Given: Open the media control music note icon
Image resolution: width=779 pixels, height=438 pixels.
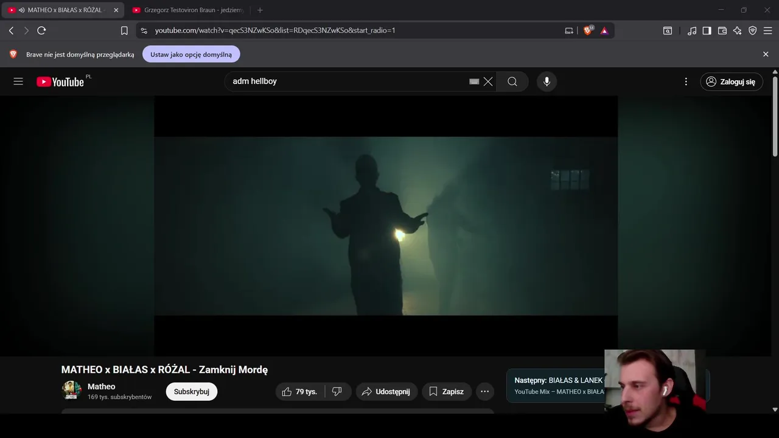Looking at the screenshot, I should click(x=692, y=30).
